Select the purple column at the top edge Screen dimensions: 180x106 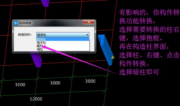point(45,3)
